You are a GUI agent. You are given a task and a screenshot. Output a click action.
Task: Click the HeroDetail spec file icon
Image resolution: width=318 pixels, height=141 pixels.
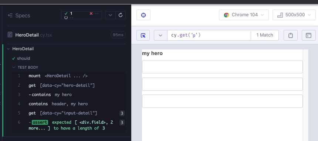(x=10, y=35)
